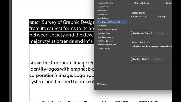Open Strikethrough Options section

click(x=107, y=45)
